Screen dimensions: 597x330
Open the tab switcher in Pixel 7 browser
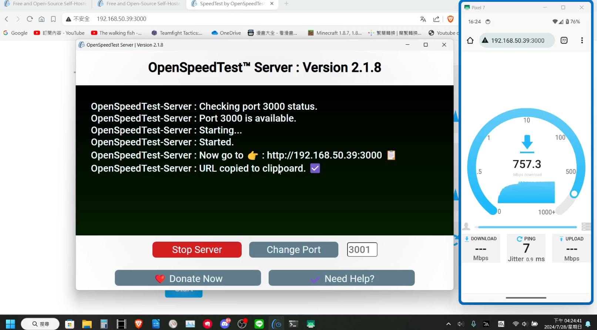[x=564, y=41]
